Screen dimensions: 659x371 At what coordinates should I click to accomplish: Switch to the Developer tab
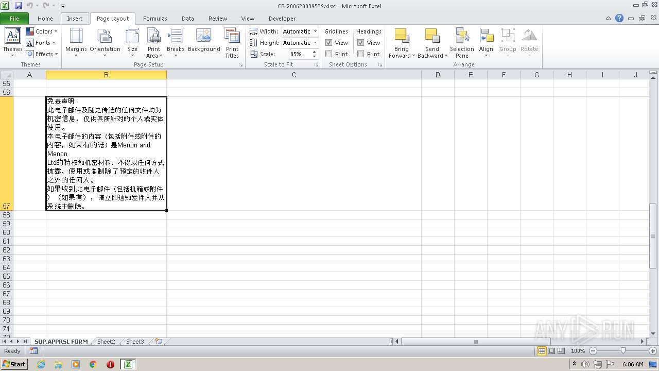[x=282, y=19]
